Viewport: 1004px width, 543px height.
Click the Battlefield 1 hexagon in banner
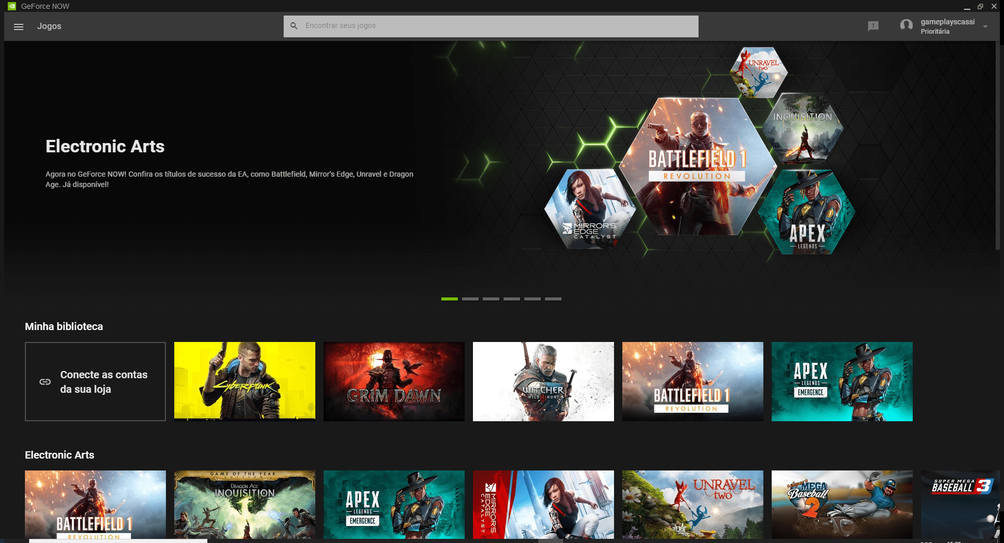pyautogui.click(x=698, y=166)
